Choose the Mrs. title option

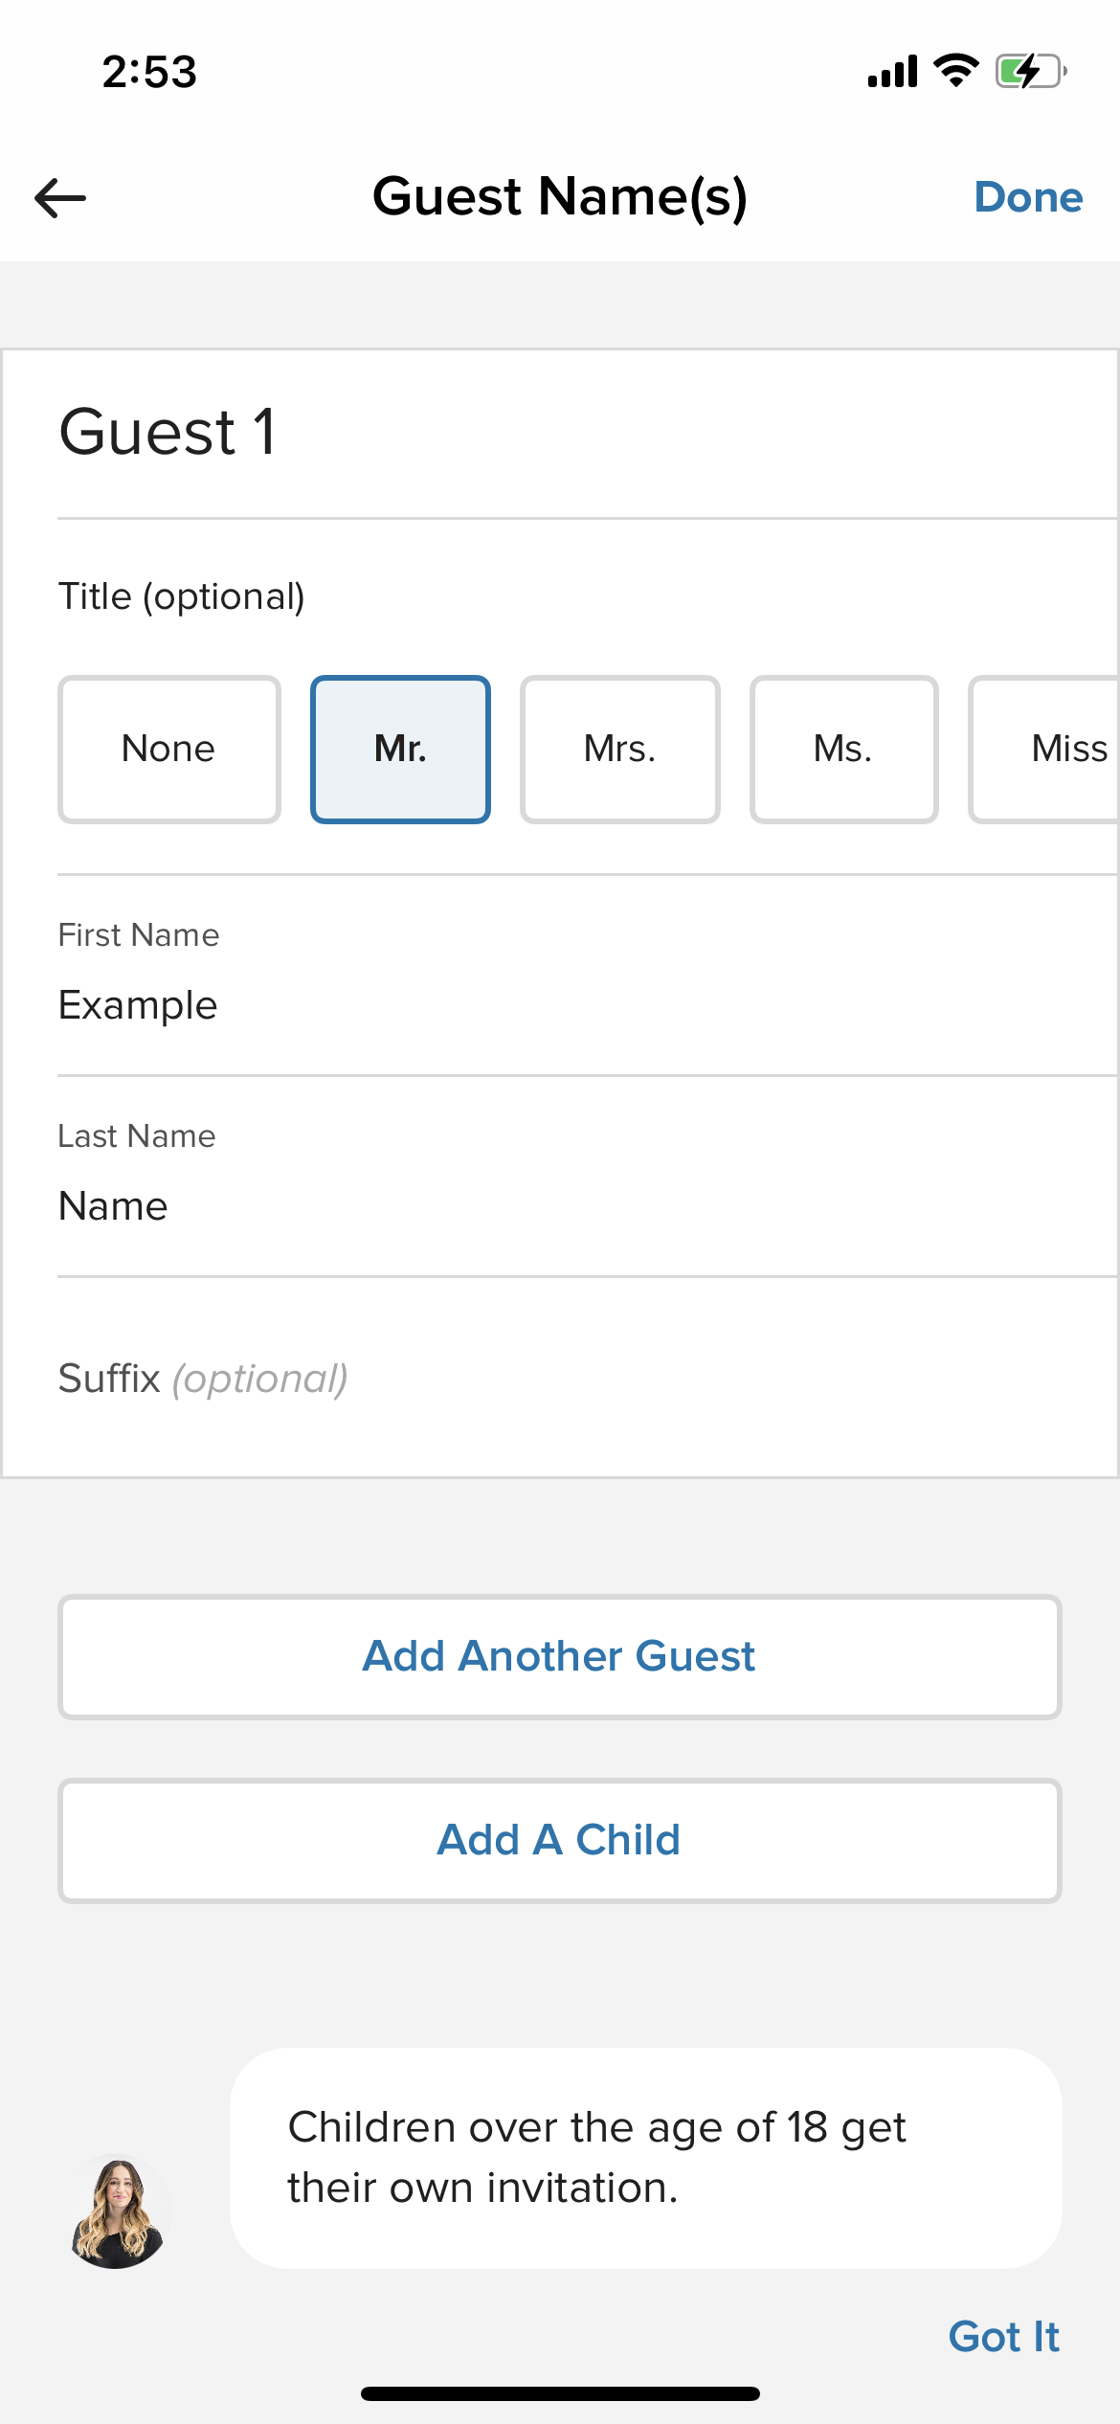(x=619, y=750)
